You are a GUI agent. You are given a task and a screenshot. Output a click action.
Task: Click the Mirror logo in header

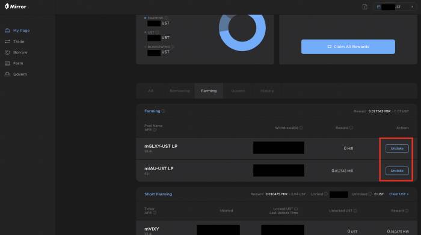15,7
